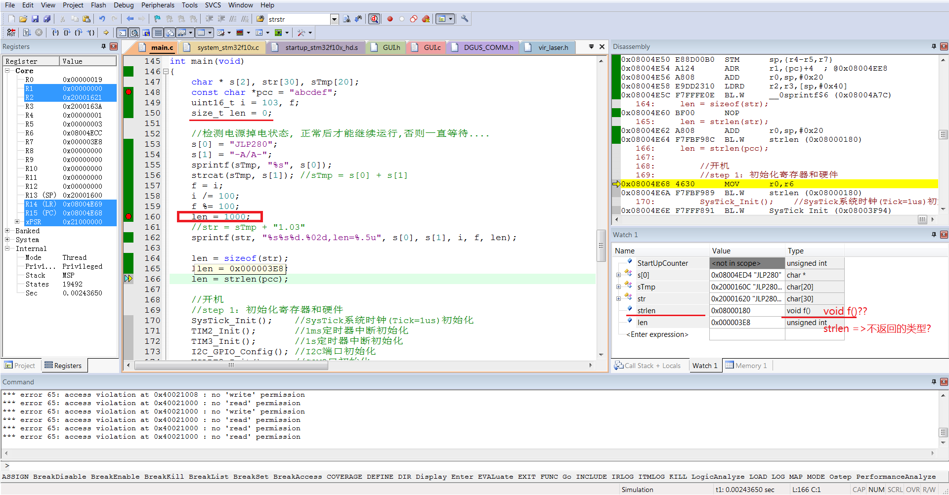Open the strstr find combo box dropdown
The width and height of the screenshot is (949, 495).
[334, 19]
